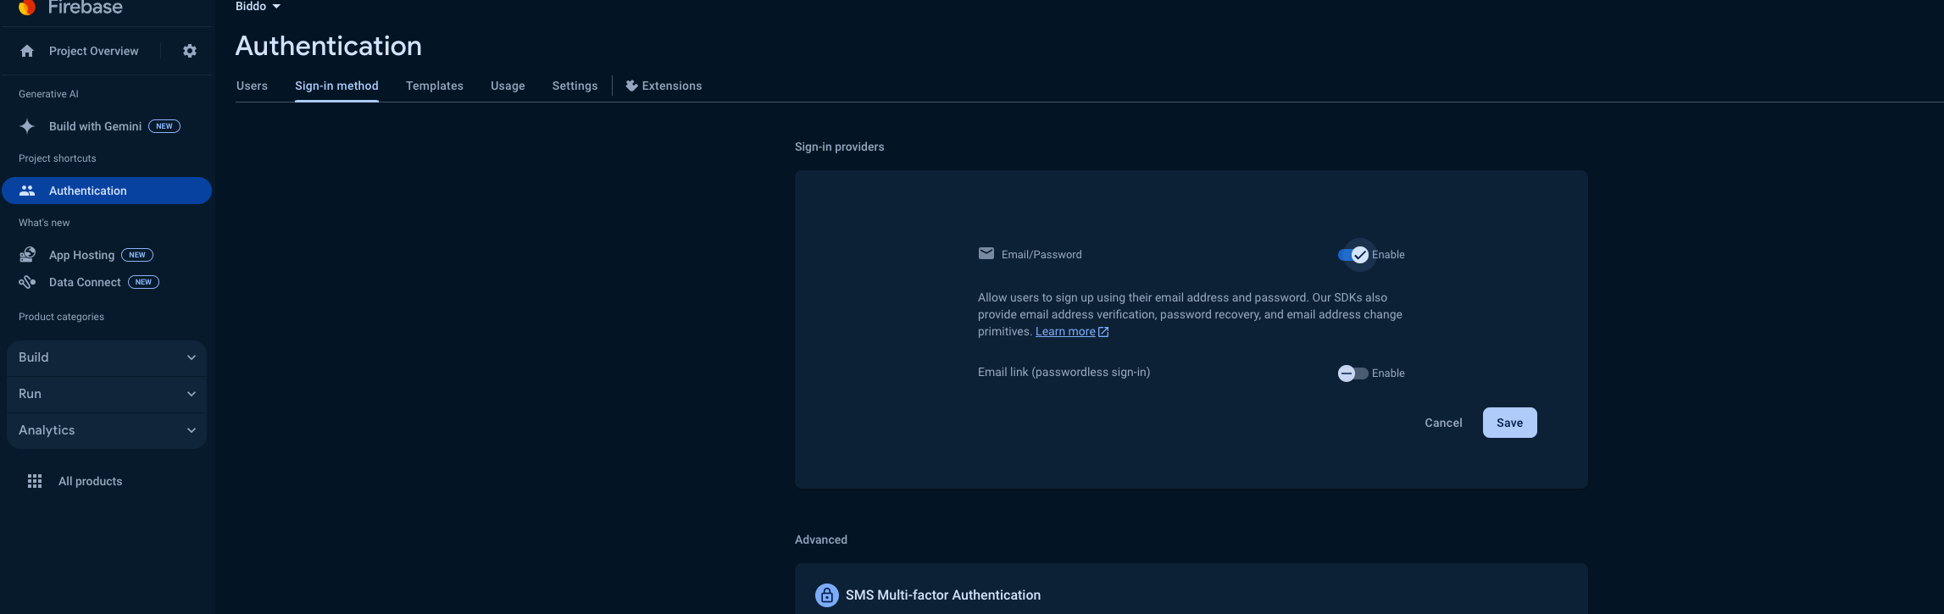The width and height of the screenshot is (1944, 614).
Task: Expand the Build category
Action: click(x=107, y=357)
